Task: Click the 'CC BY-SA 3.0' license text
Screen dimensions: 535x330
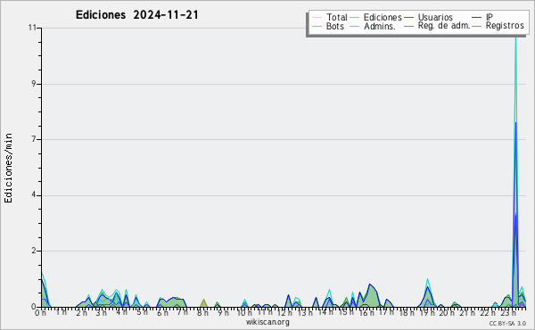Action: click(507, 323)
